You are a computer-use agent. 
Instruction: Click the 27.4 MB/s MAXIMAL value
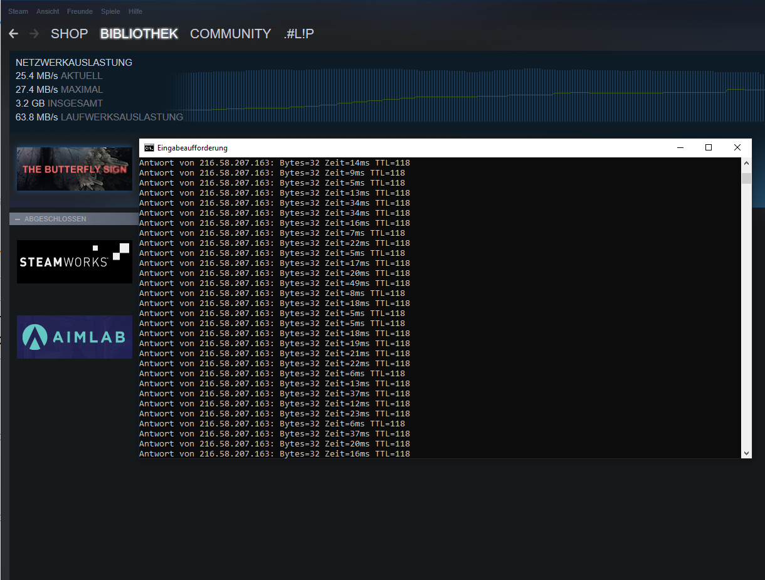60,90
